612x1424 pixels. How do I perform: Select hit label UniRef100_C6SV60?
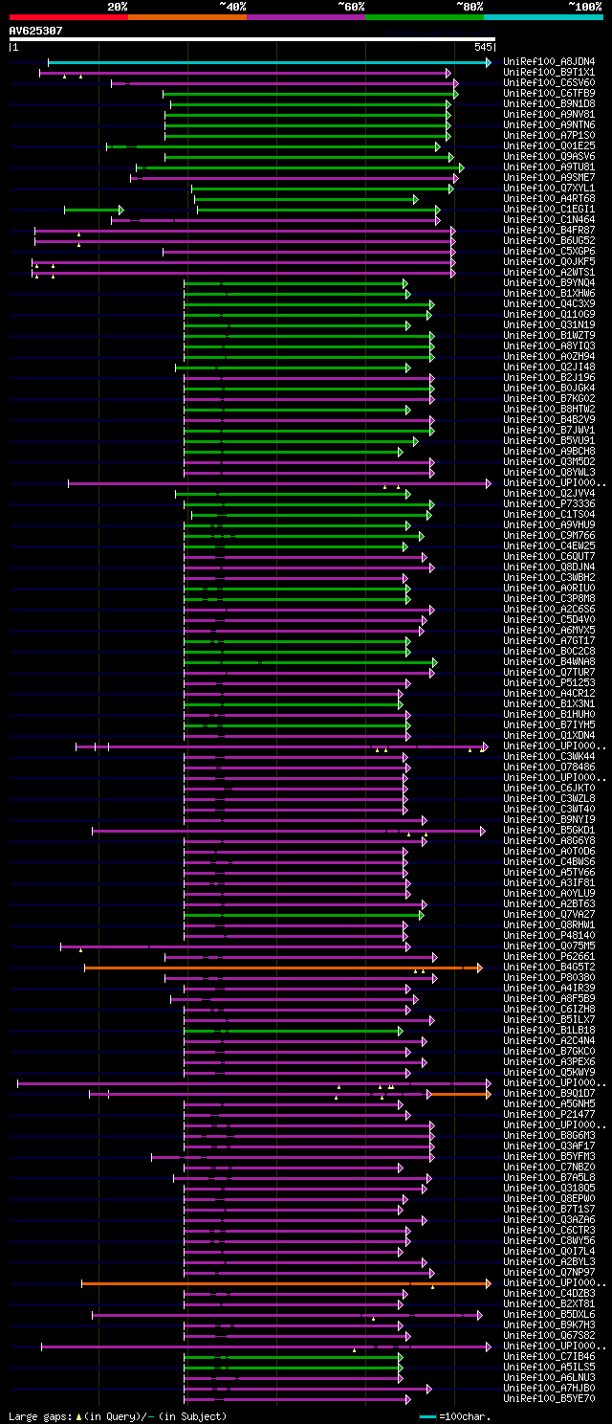tap(549, 83)
